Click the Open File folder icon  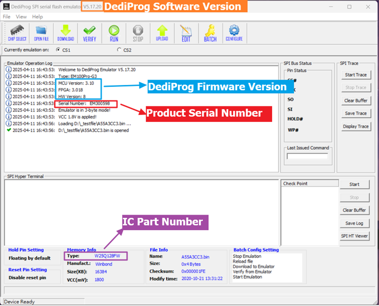(41, 33)
